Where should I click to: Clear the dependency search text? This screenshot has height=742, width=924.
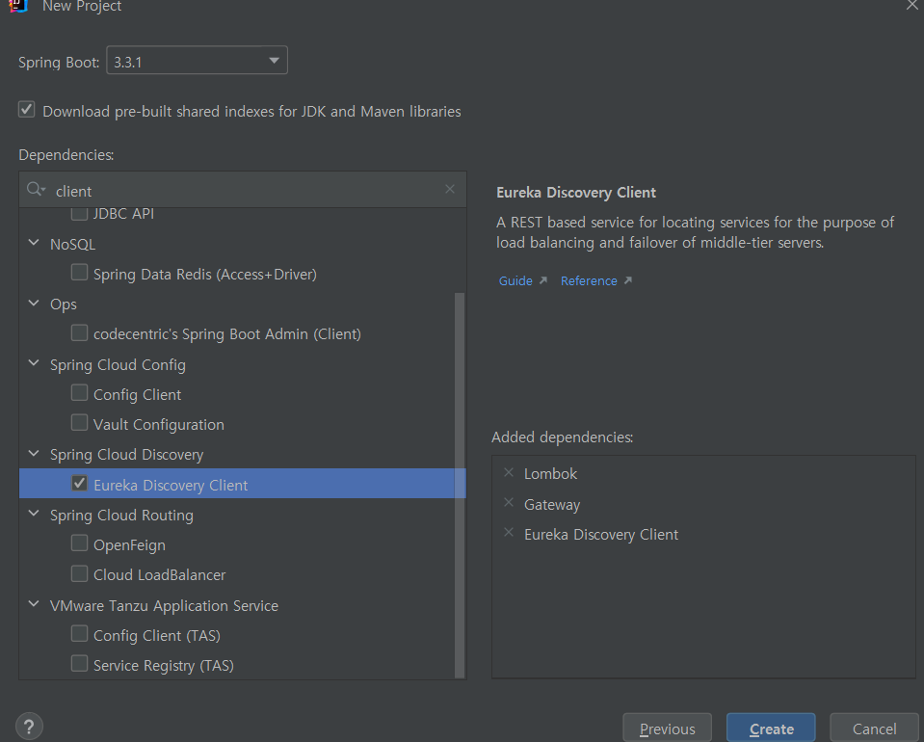[450, 189]
